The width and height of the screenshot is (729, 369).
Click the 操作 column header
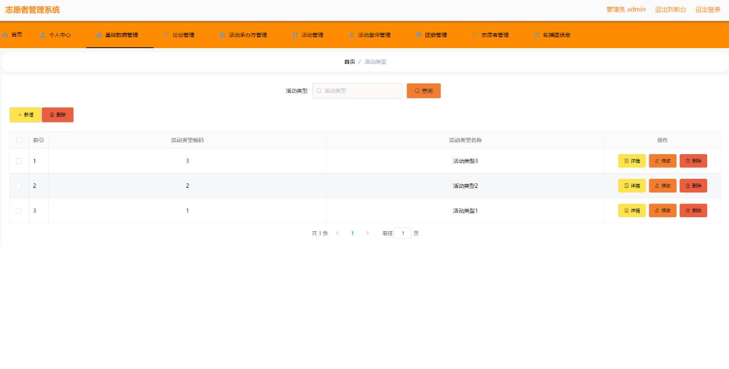pyautogui.click(x=662, y=140)
